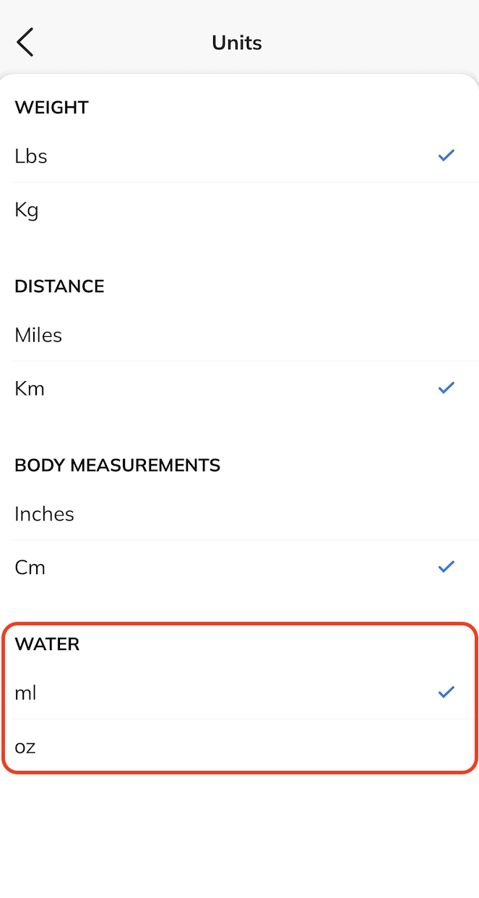The image size is (479, 898).
Task: Choose the Cm measurement label
Action: coord(30,568)
